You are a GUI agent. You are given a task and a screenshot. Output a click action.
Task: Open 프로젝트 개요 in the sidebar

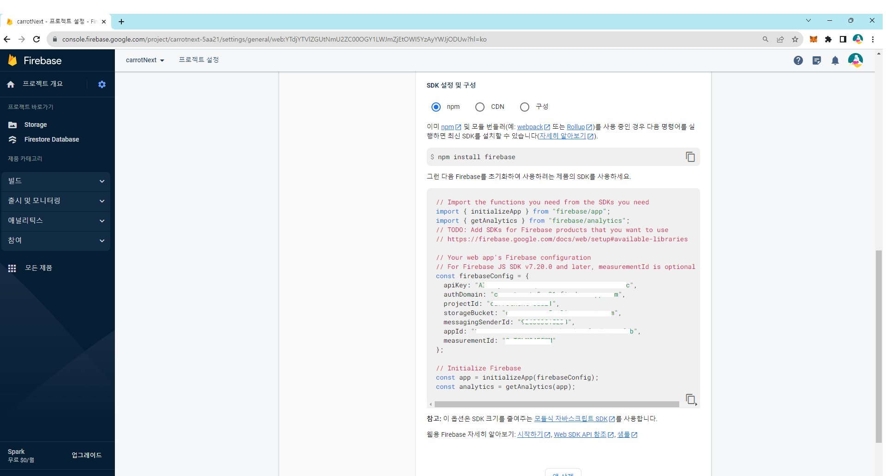pyautogui.click(x=43, y=84)
